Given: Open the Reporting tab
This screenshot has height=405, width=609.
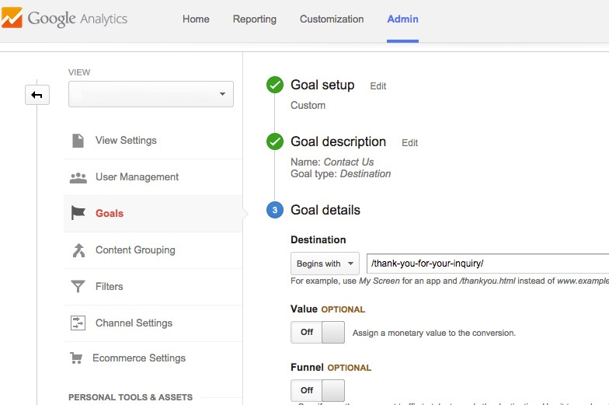Looking at the screenshot, I should click(x=254, y=19).
